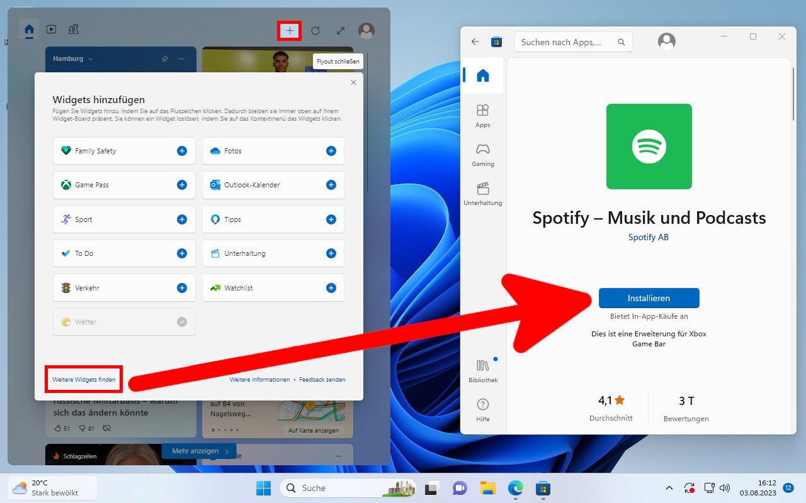Screen dimensions: 806x503
Task: Open the video tab in the Widgets board
Action: (x=52, y=29)
